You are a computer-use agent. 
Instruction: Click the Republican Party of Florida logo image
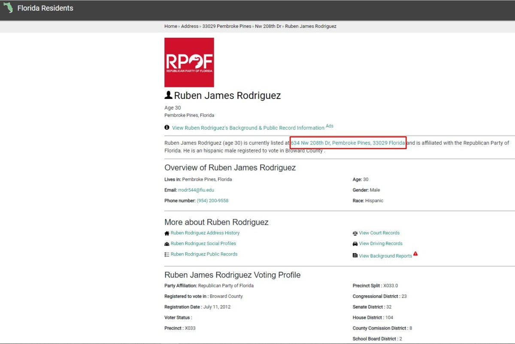click(189, 63)
